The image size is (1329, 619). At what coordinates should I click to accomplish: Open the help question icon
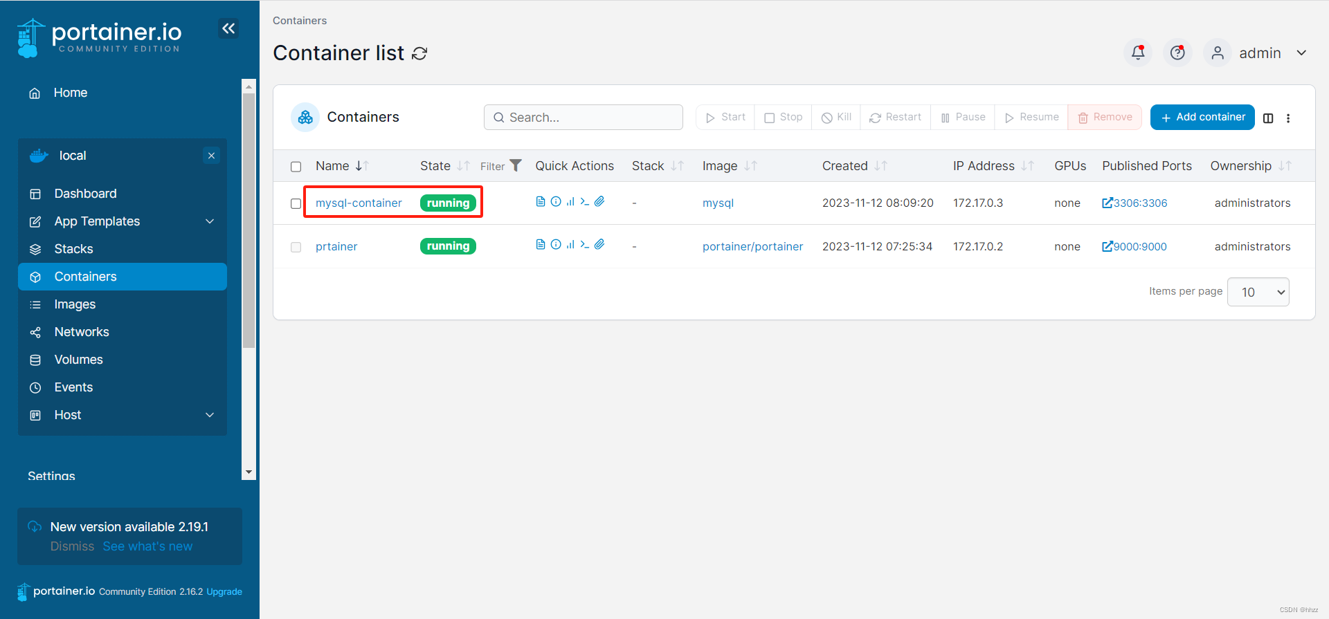[1177, 53]
